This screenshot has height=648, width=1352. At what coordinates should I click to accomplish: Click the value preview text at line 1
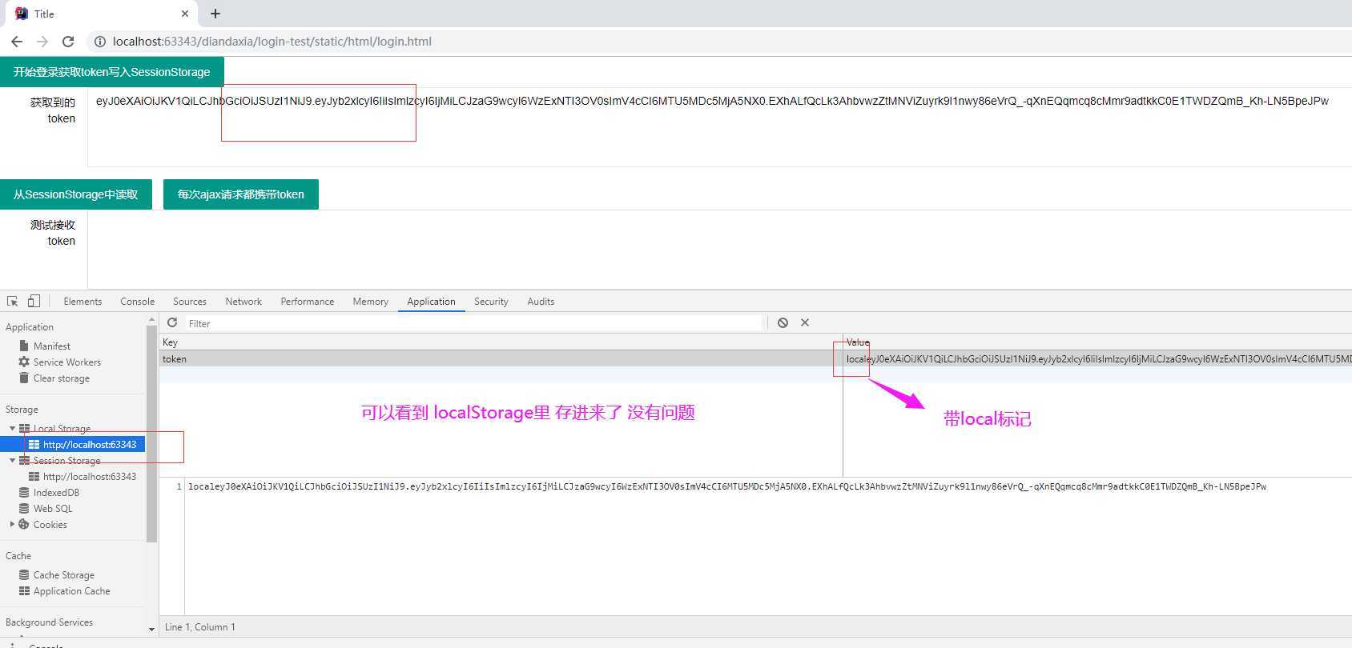pos(727,486)
